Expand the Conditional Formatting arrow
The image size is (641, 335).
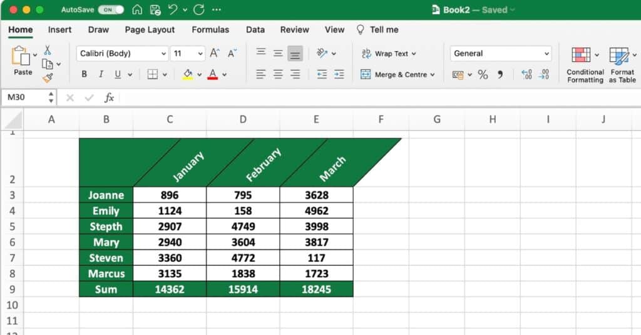point(597,54)
